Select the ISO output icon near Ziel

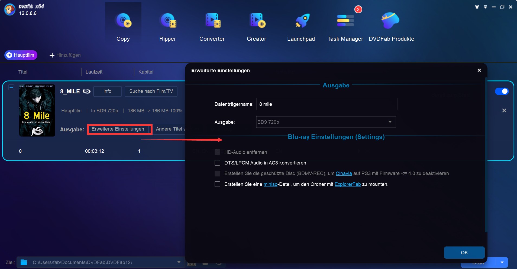coord(192,264)
